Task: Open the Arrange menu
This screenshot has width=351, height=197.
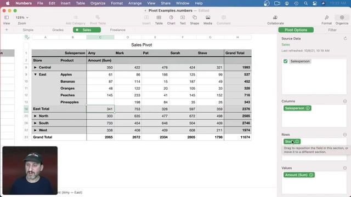Action: pyautogui.click(x=135, y=3)
